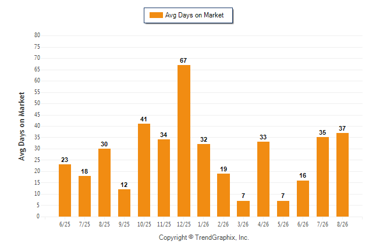Select the 1/26 bar showing 32 days

tap(204, 180)
